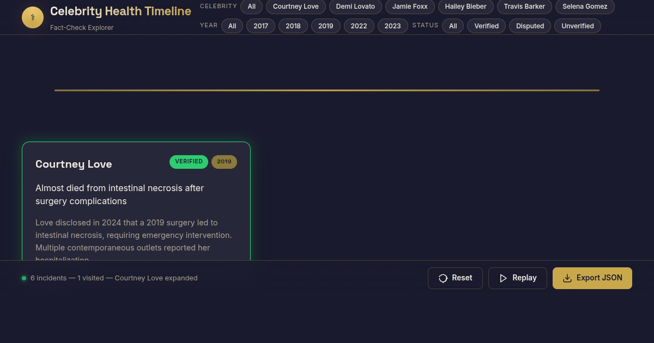Click the Replay button
Image resolution: width=654 pixels, height=343 pixels.
pos(518,278)
